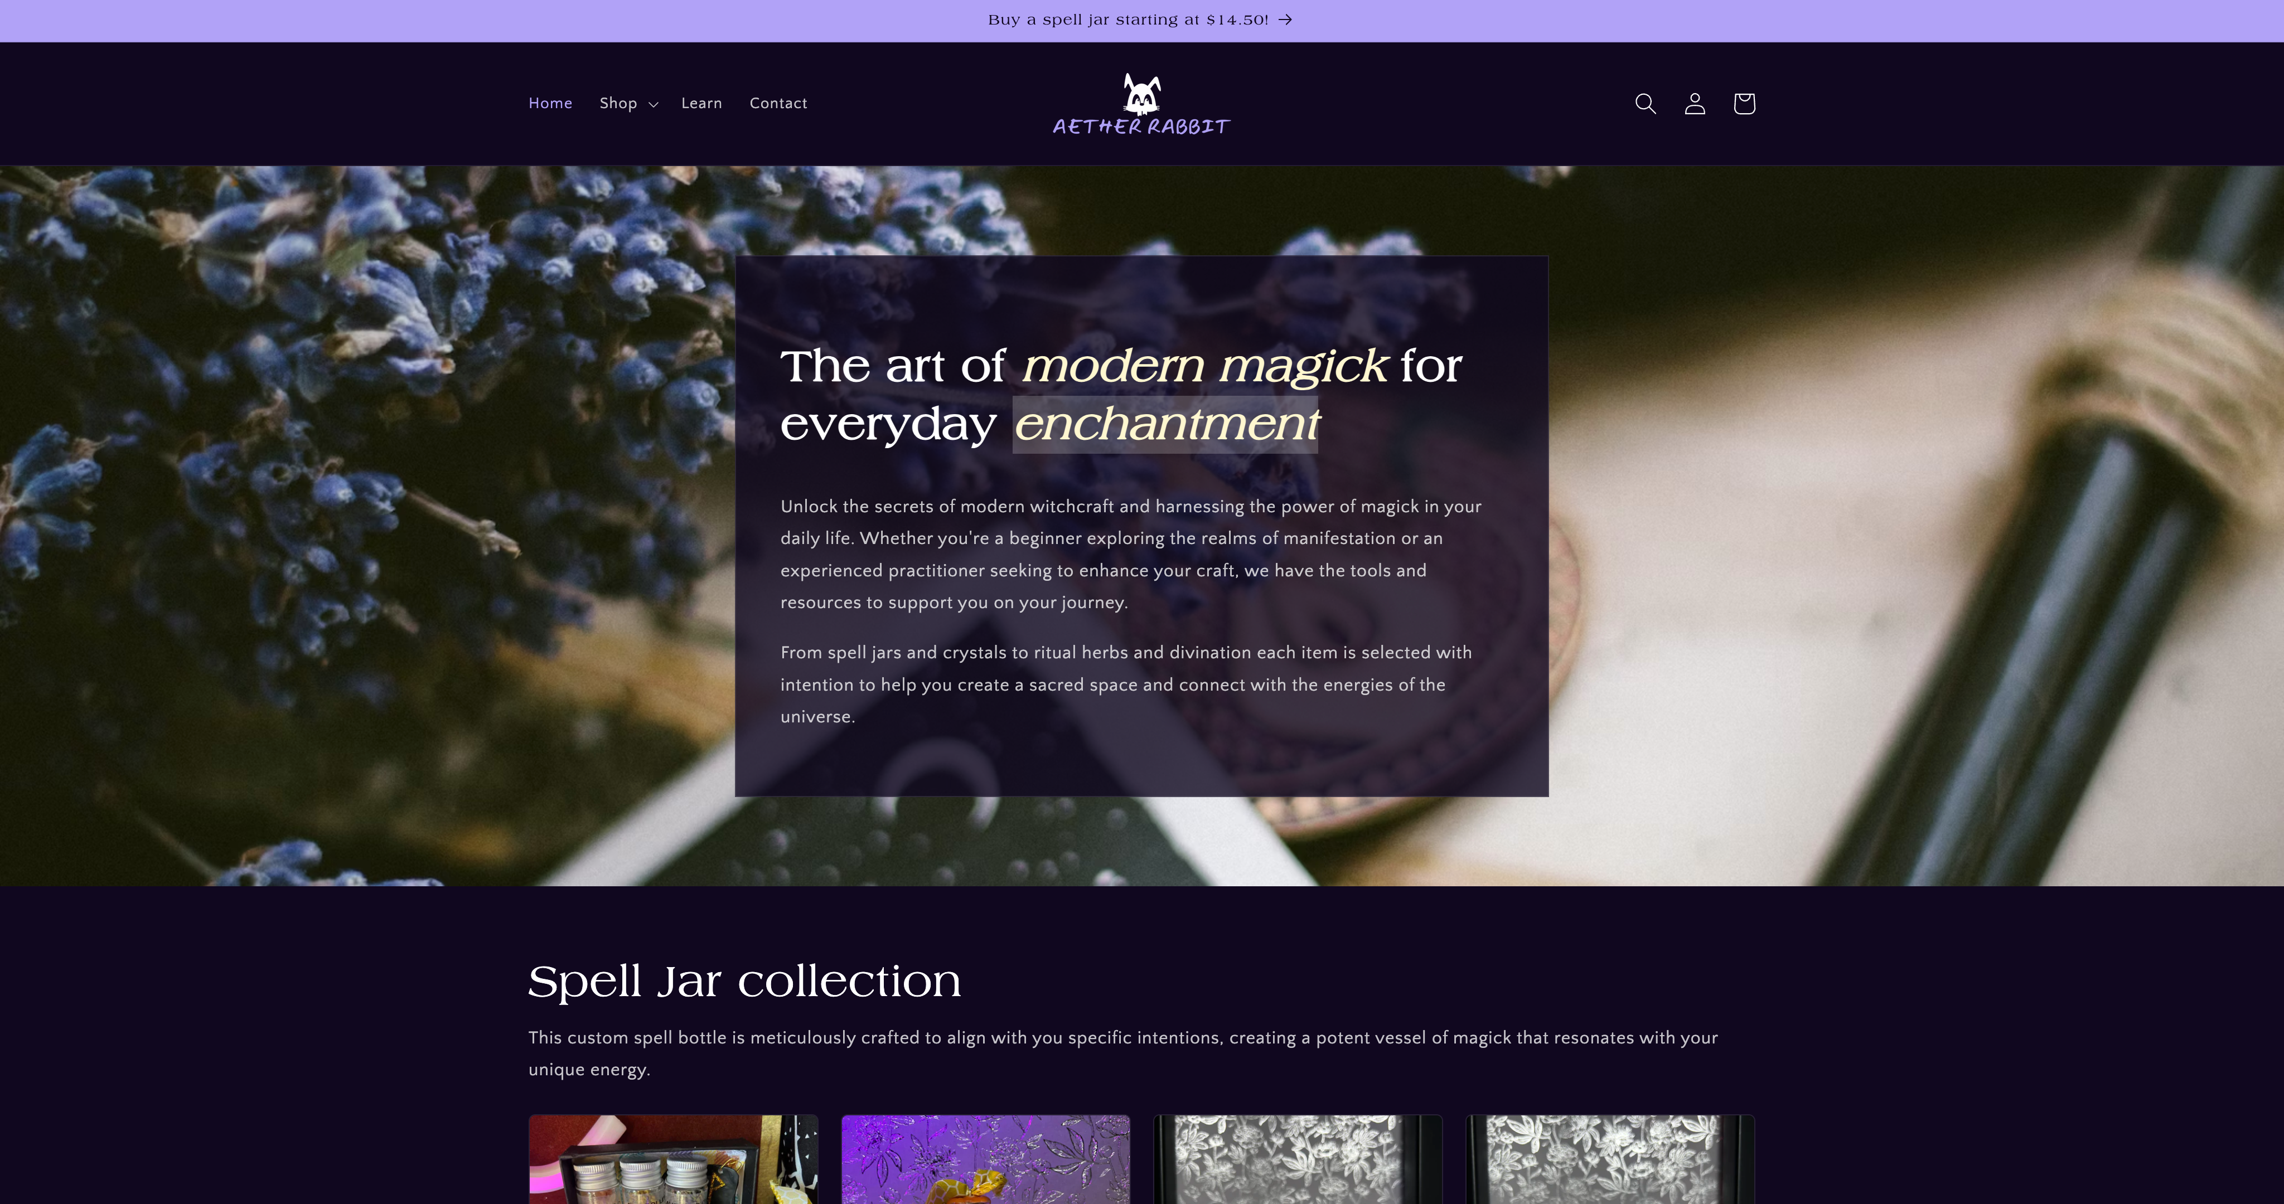This screenshot has width=2284, height=1204.
Task: Open the account login person icon
Action: point(1695,104)
